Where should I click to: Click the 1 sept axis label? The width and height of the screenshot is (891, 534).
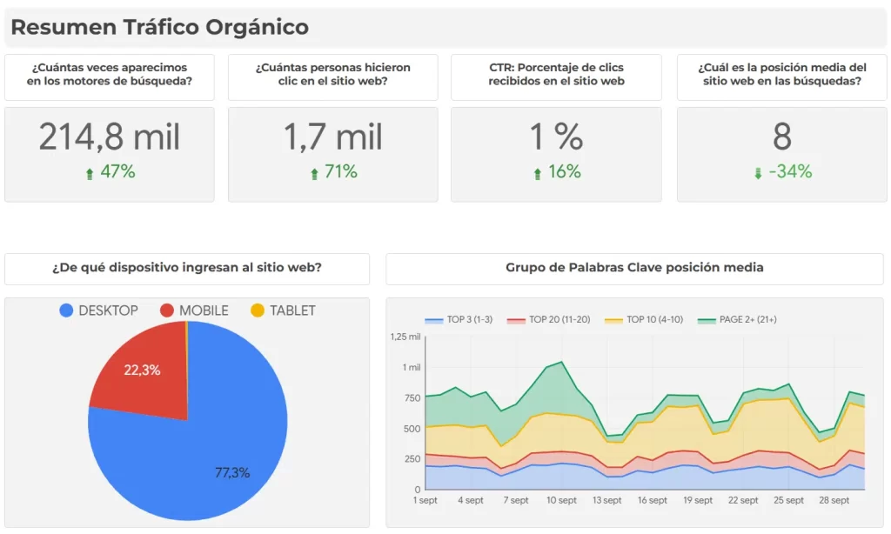[x=424, y=501]
